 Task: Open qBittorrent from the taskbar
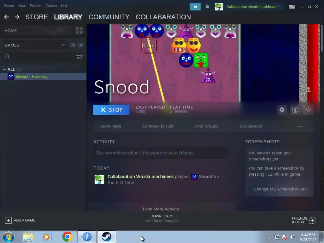pos(87,237)
